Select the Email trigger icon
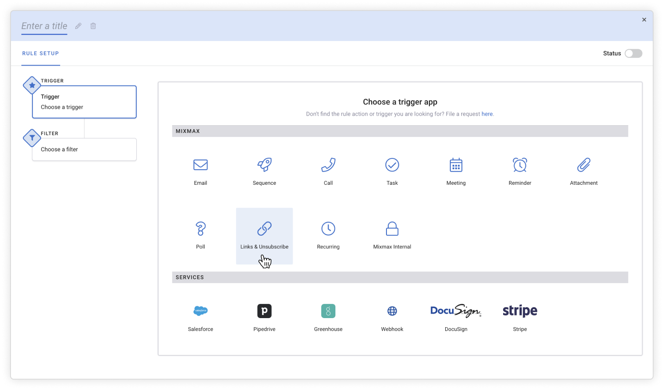 (x=201, y=165)
